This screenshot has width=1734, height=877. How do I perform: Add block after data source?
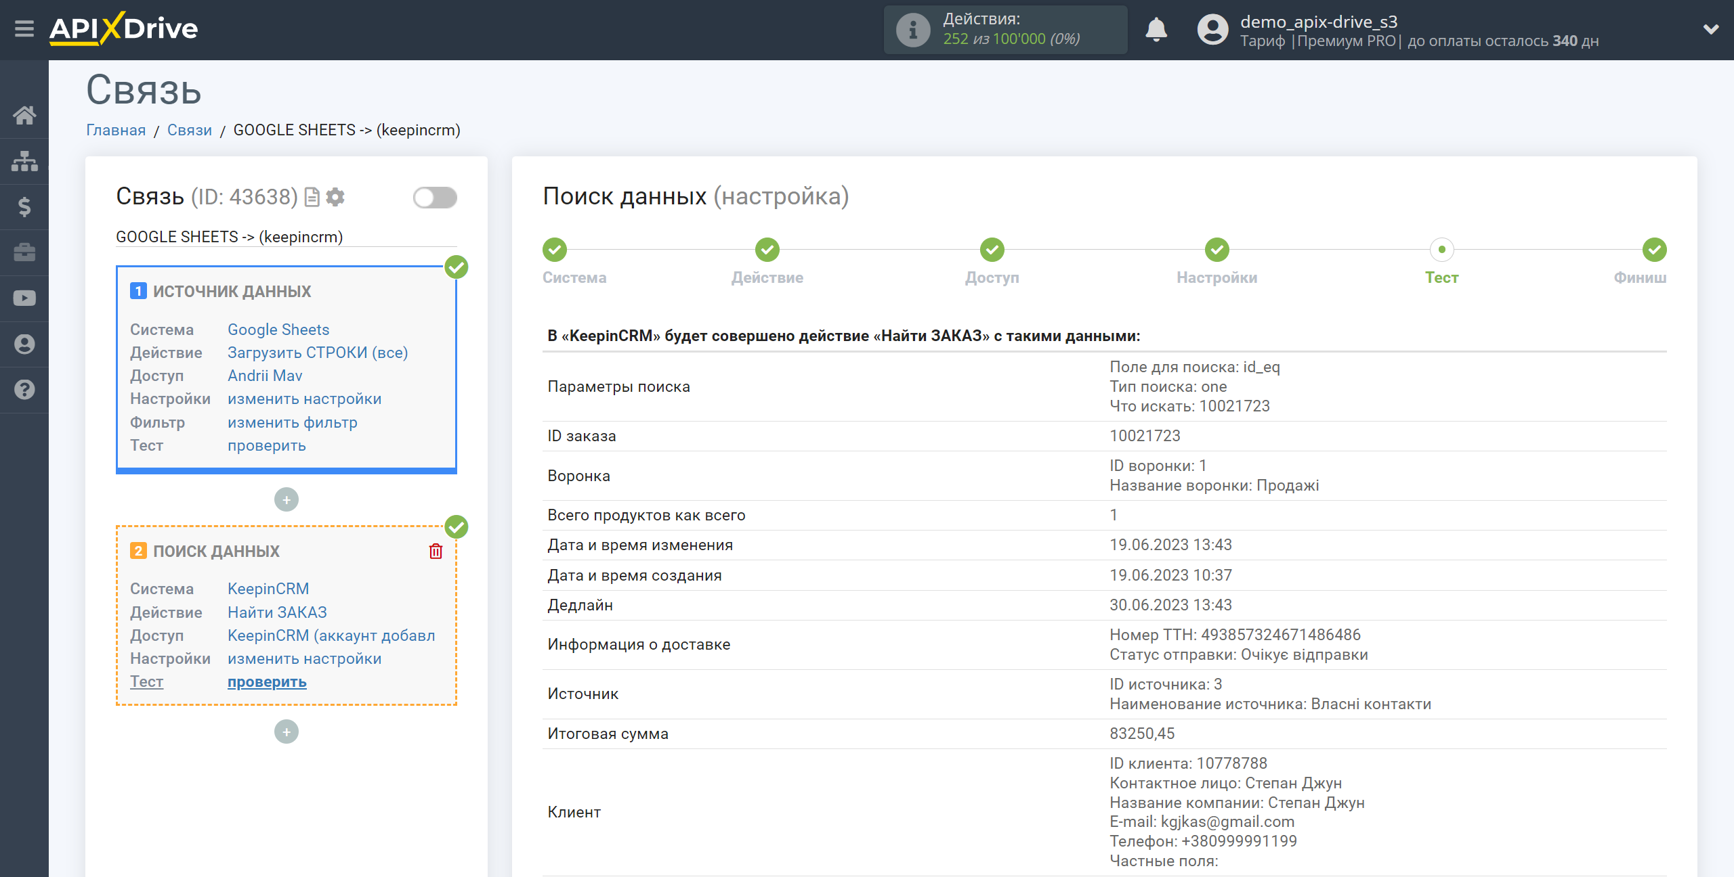[x=287, y=499]
